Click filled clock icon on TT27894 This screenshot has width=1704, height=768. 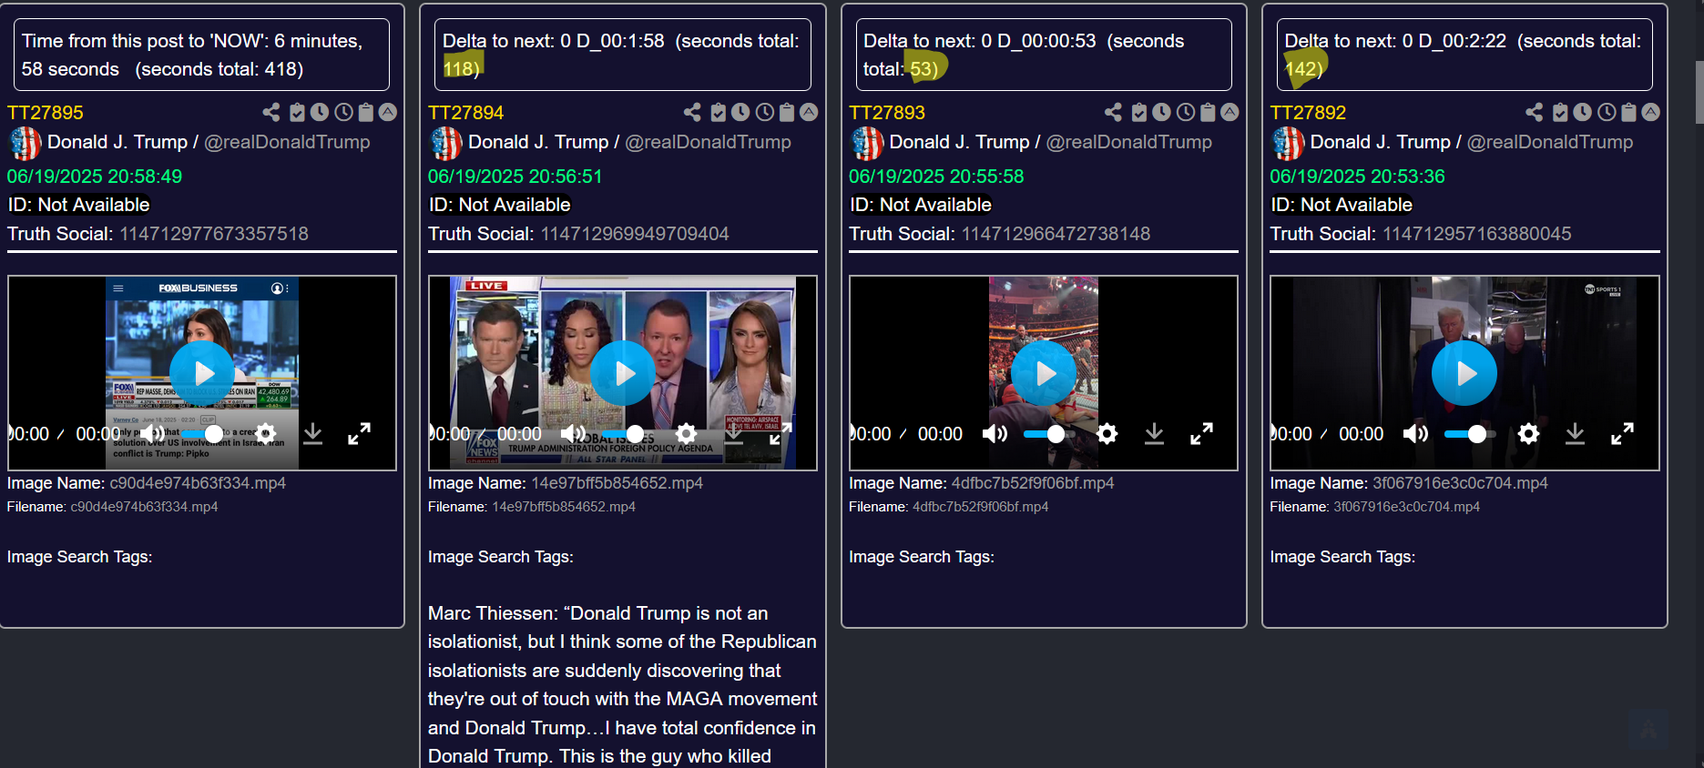pyautogui.click(x=740, y=112)
